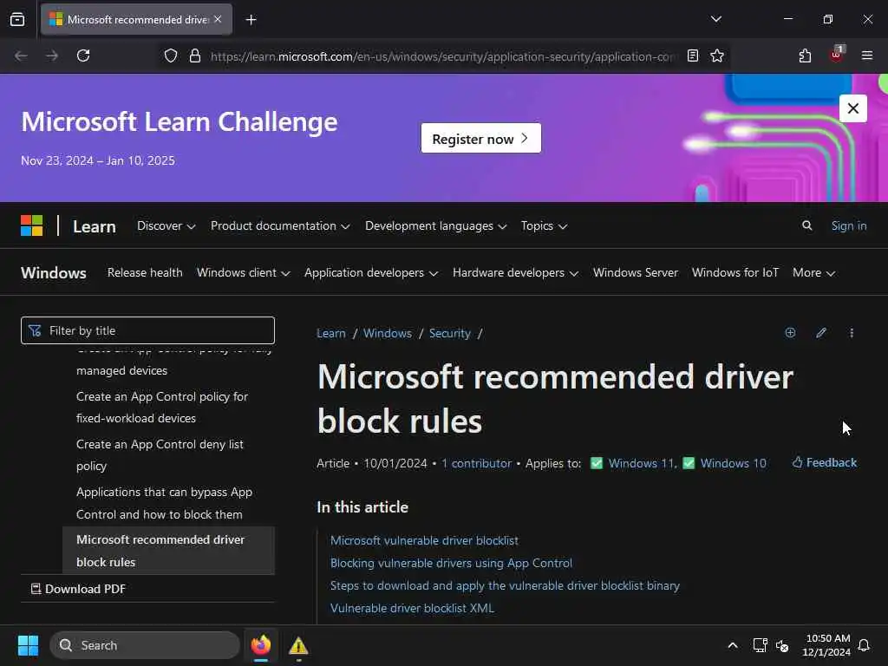Click the uBlock Origin extension icon
Image resolution: width=888 pixels, height=666 pixels.
[x=836, y=55]
